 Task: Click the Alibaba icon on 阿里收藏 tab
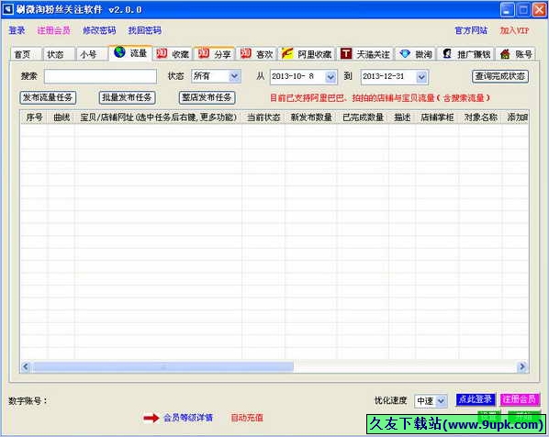287,53
